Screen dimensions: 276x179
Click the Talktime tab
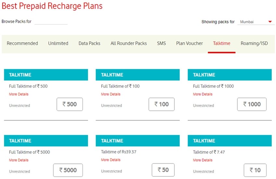click(221, 43)
